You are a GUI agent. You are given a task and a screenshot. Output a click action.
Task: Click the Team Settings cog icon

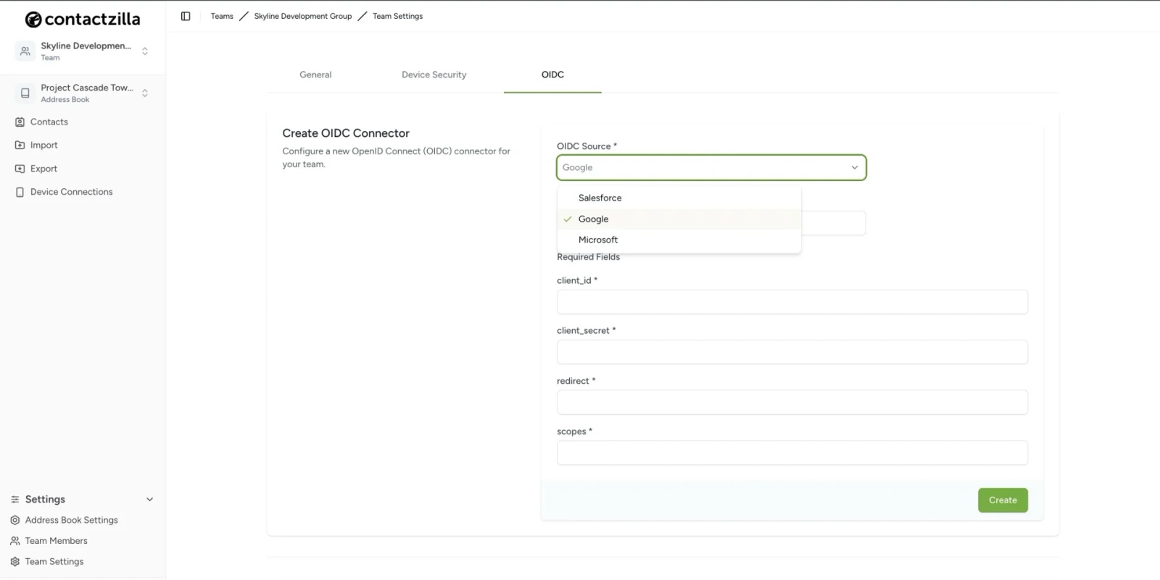point(14,562)
